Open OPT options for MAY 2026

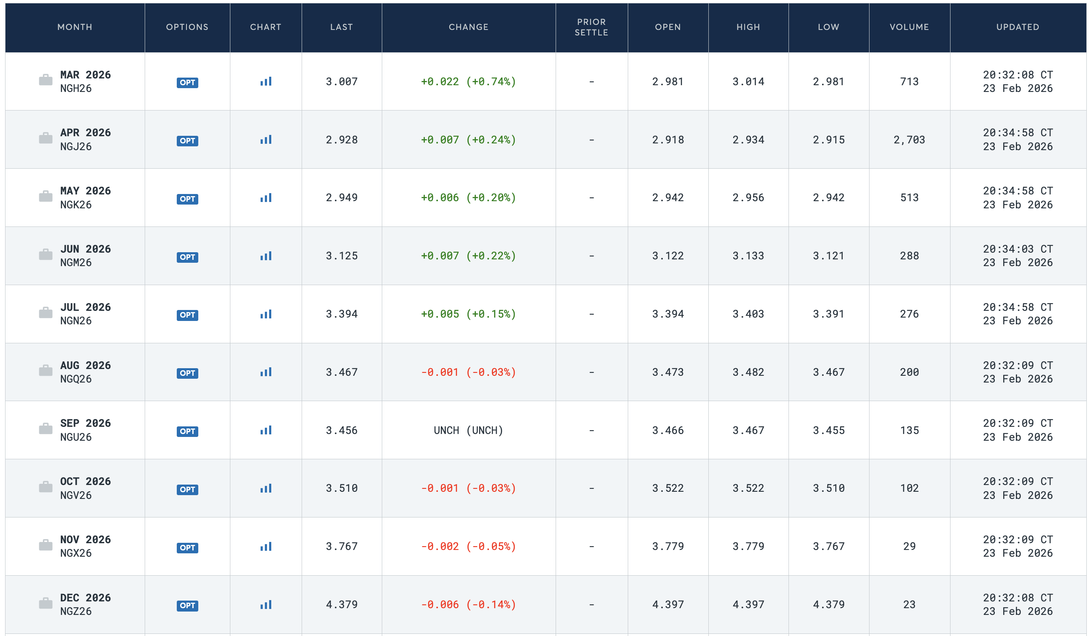[x=187, y=199]
